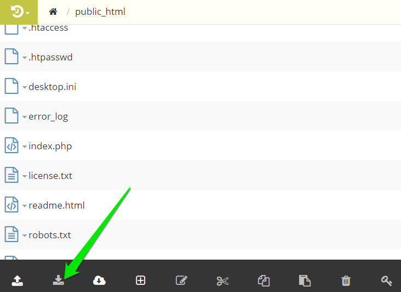401x292 pixels.
Task: Click the cut scissors icon
Action: click(222, 280)
